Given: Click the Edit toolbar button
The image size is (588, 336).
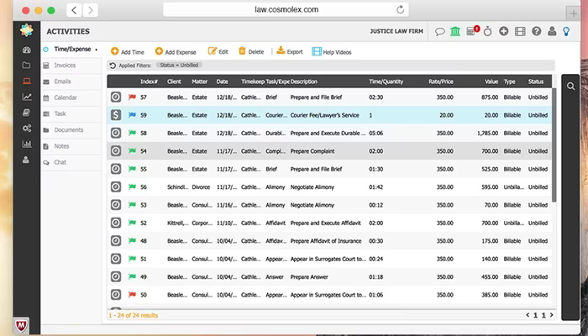Looking at the screenshot, I should (x=218, y=52).
